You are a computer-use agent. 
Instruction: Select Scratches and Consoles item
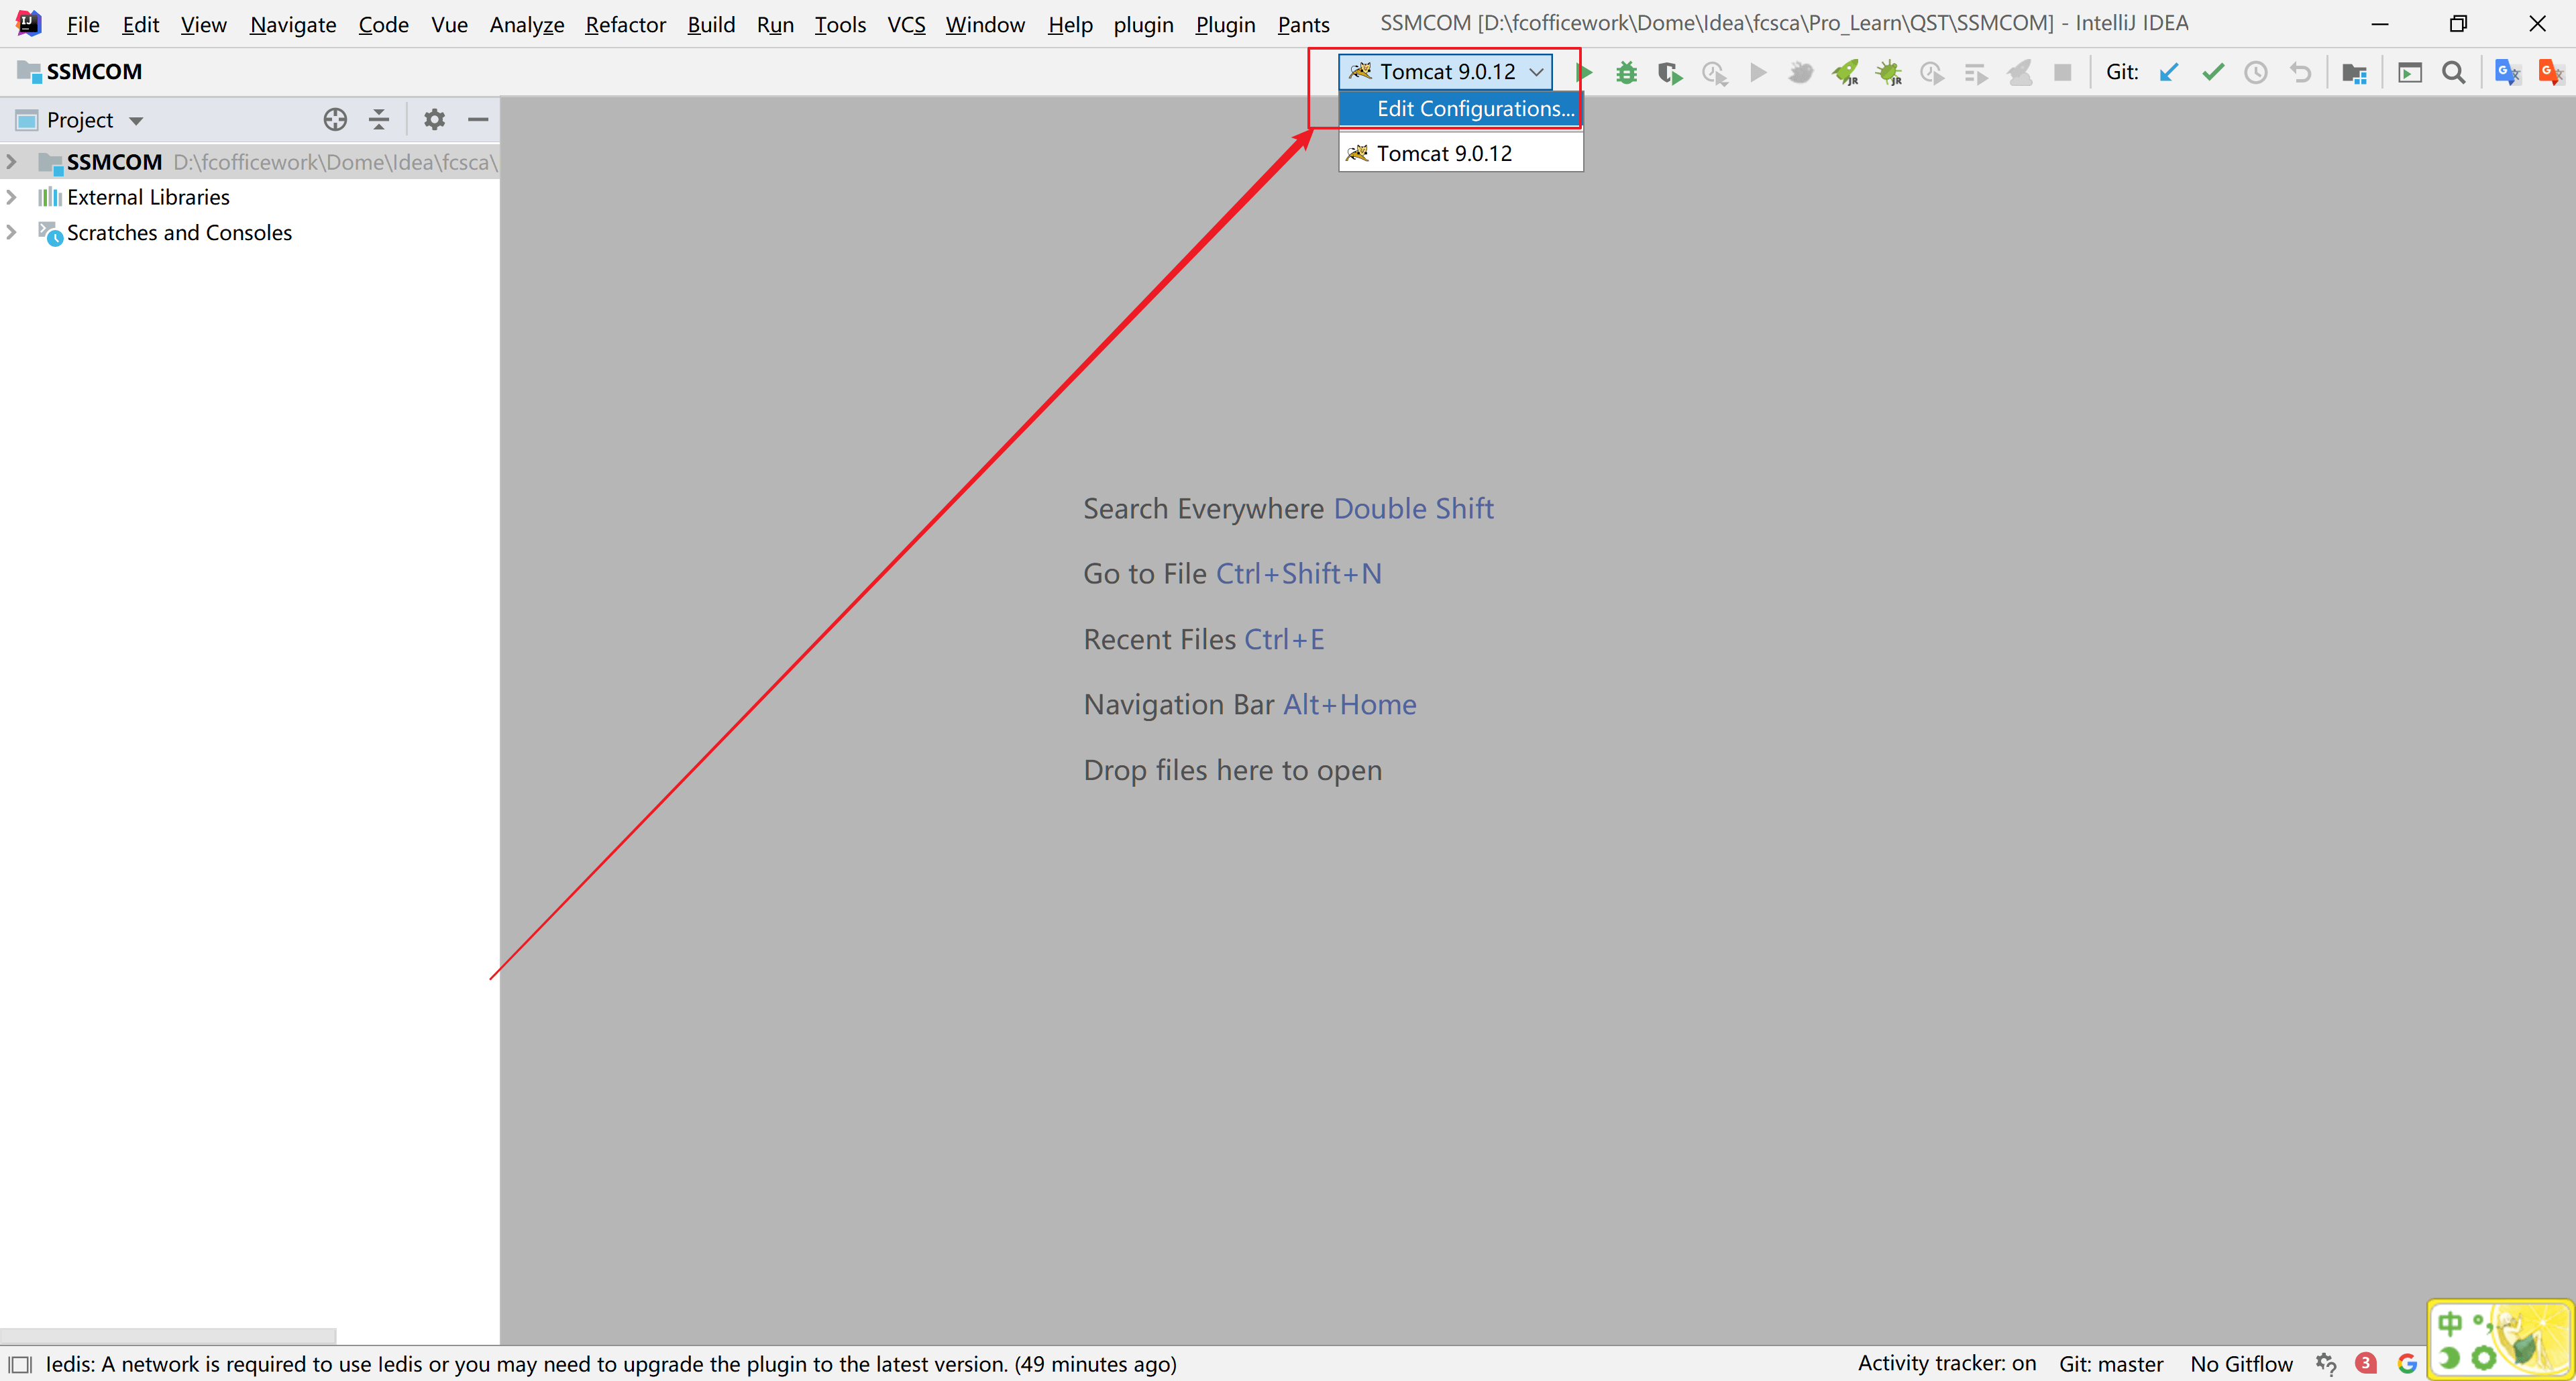179,233
